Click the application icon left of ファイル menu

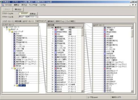tap(2, 5)
